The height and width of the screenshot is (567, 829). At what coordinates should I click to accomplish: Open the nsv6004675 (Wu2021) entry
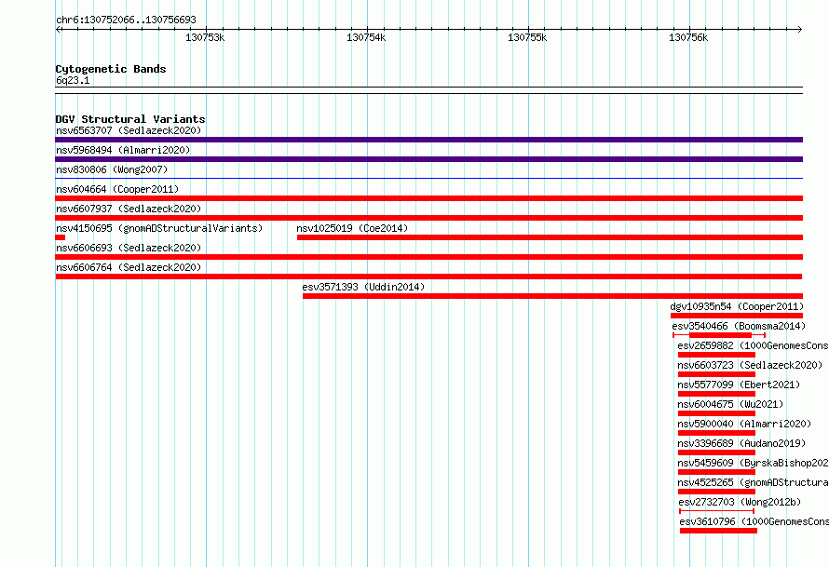pos(730,404)
